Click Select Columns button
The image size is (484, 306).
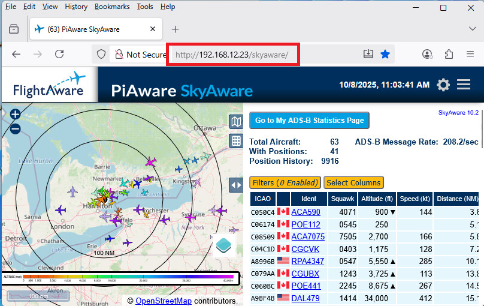click(x=353, y=182)
